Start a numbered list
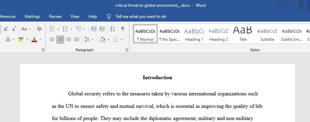The image size is (310, 122). (65, 29)
